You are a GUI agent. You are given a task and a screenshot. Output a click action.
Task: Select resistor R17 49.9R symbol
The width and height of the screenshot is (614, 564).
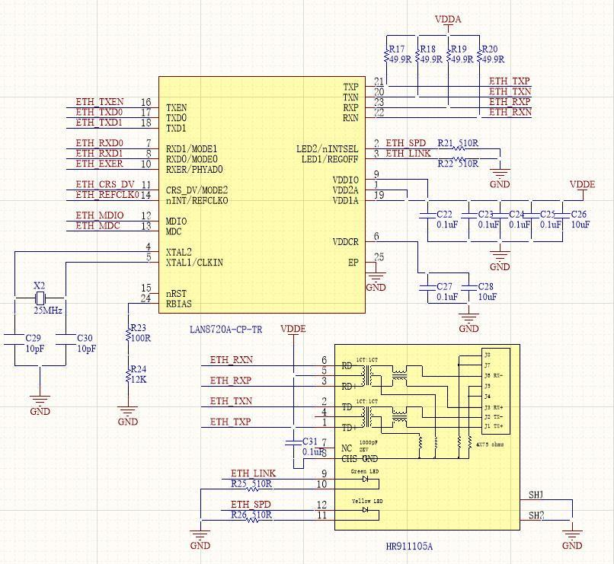point(386,54)
